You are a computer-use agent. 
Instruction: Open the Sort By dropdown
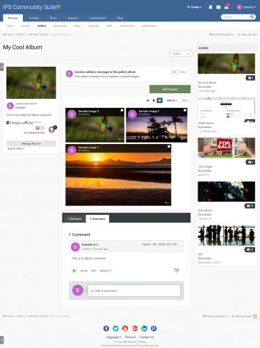click(x=172, y=100)
